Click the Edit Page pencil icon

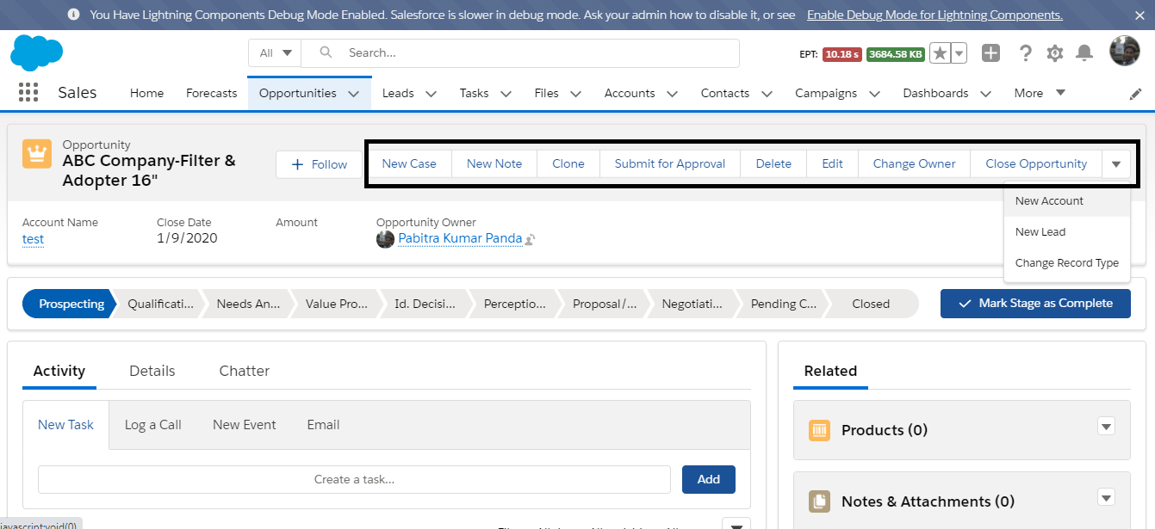tap(1135, 93)
